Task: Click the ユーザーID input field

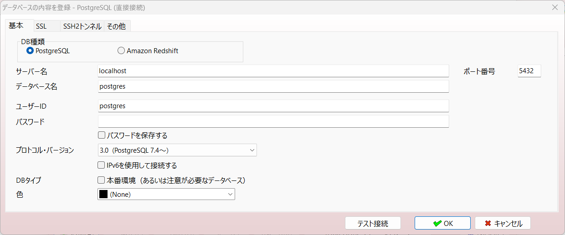Action: coord(273,106)
